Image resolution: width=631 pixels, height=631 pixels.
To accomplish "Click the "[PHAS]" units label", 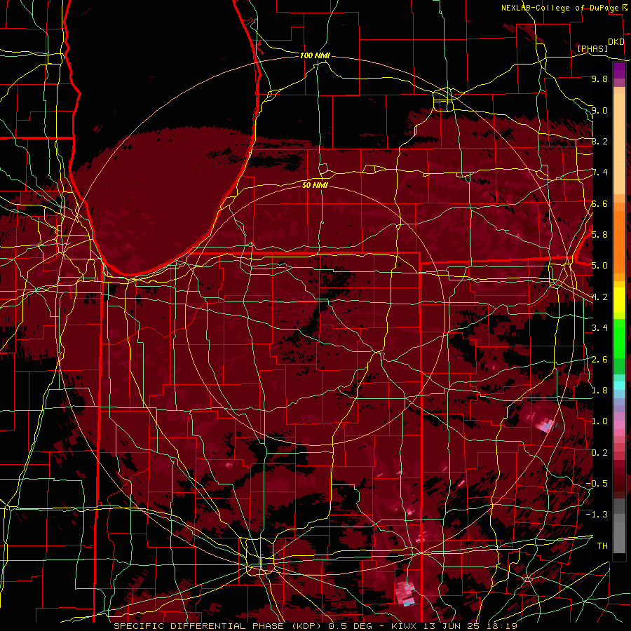I will point(592,48).
